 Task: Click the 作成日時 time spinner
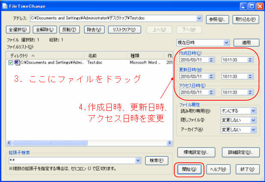[250, 60]
